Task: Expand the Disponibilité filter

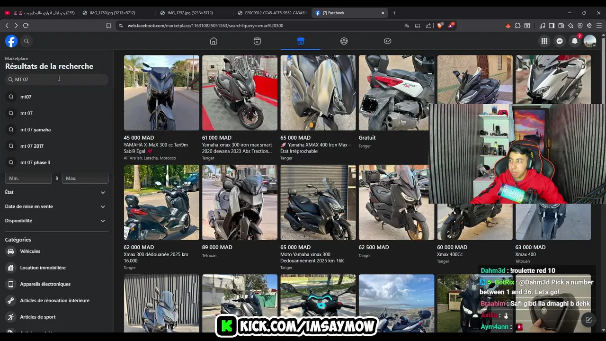Action: click(56, 221)
